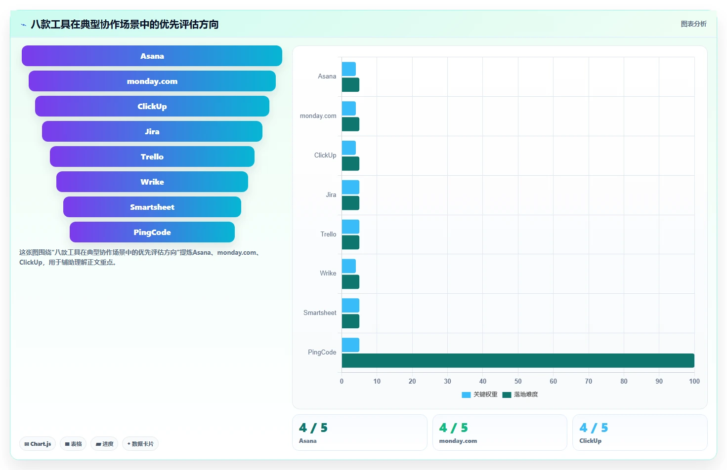Click the long PingCode 落地难度 bar

[x=518, y=360]
